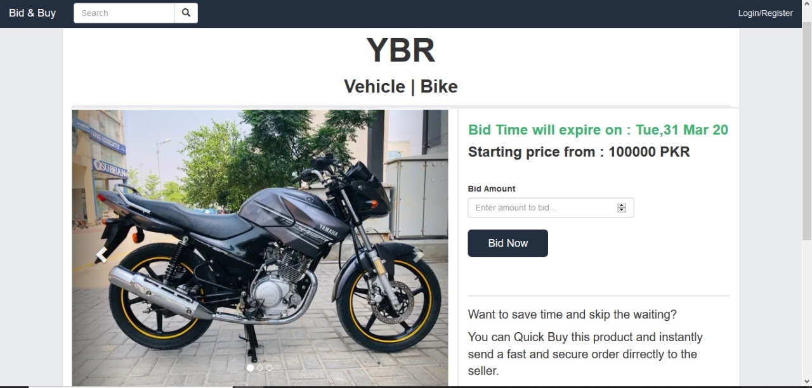The height and width of the screenshot is (388, 812).
Task: Select the first carousel indicator dot
Action: [x=250, y=368]
